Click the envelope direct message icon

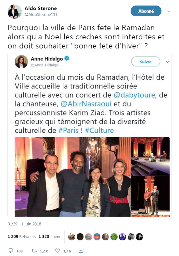(x=81, y=250)
